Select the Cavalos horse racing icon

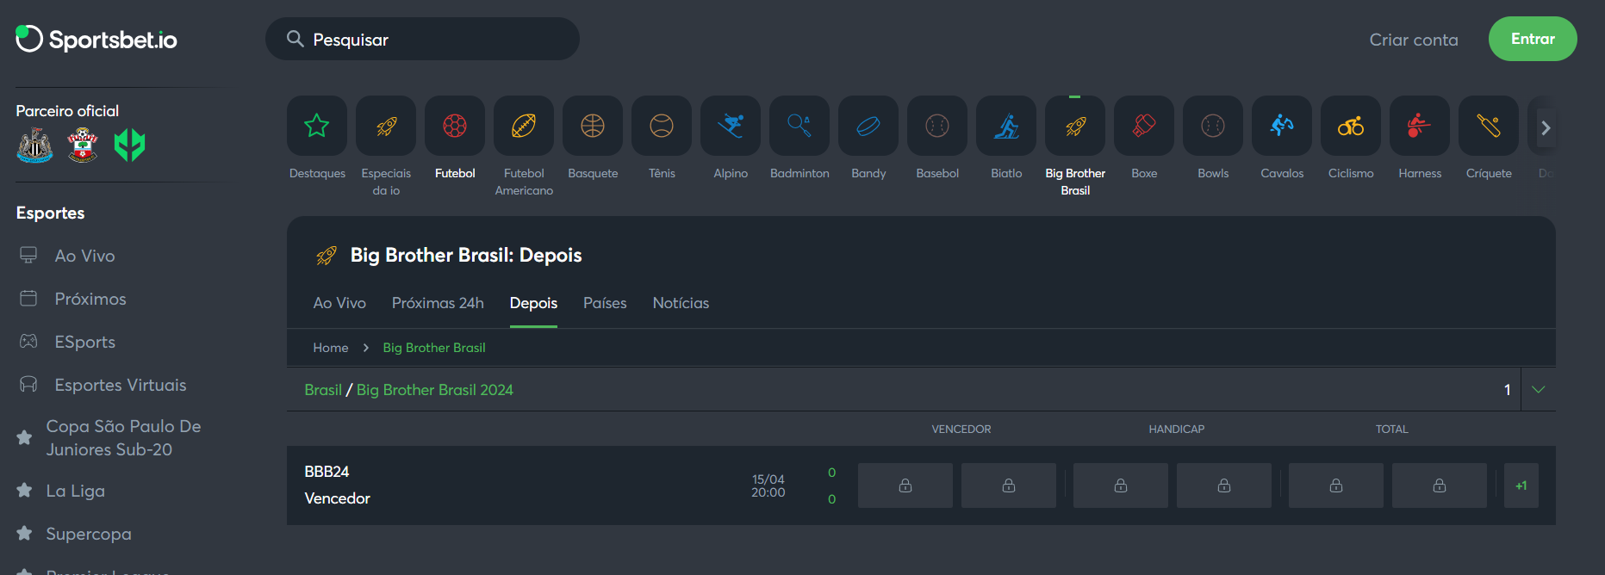pos(1282,126)
